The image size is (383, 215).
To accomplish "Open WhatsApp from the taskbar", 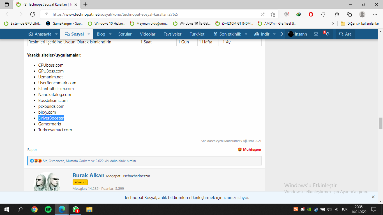I will click(76, 209).
